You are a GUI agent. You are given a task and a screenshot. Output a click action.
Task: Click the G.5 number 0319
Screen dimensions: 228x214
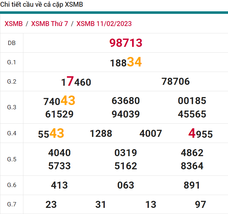point(126,152)
